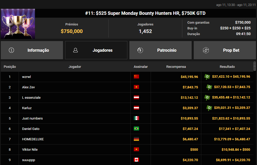Image resolution: width=257 pixels, height=165 pixels.
Task: Click the $45,195.96 bounty value
Action: point(189,77)
